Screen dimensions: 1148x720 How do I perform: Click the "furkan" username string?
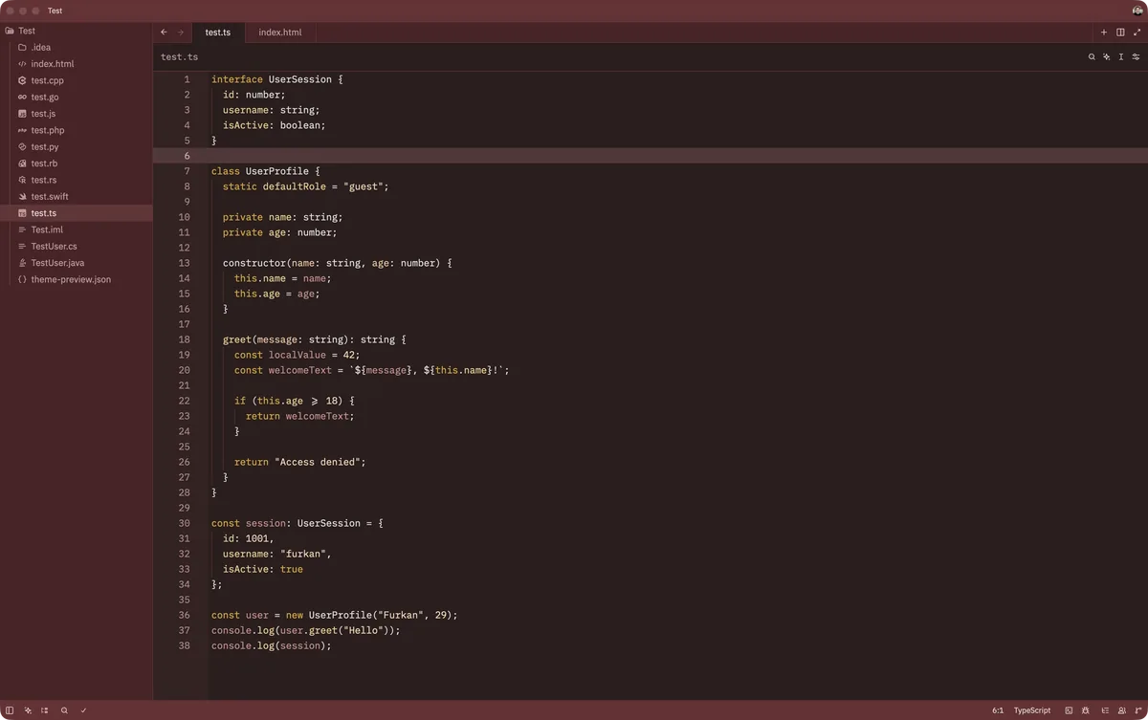(x=303, y=554)
